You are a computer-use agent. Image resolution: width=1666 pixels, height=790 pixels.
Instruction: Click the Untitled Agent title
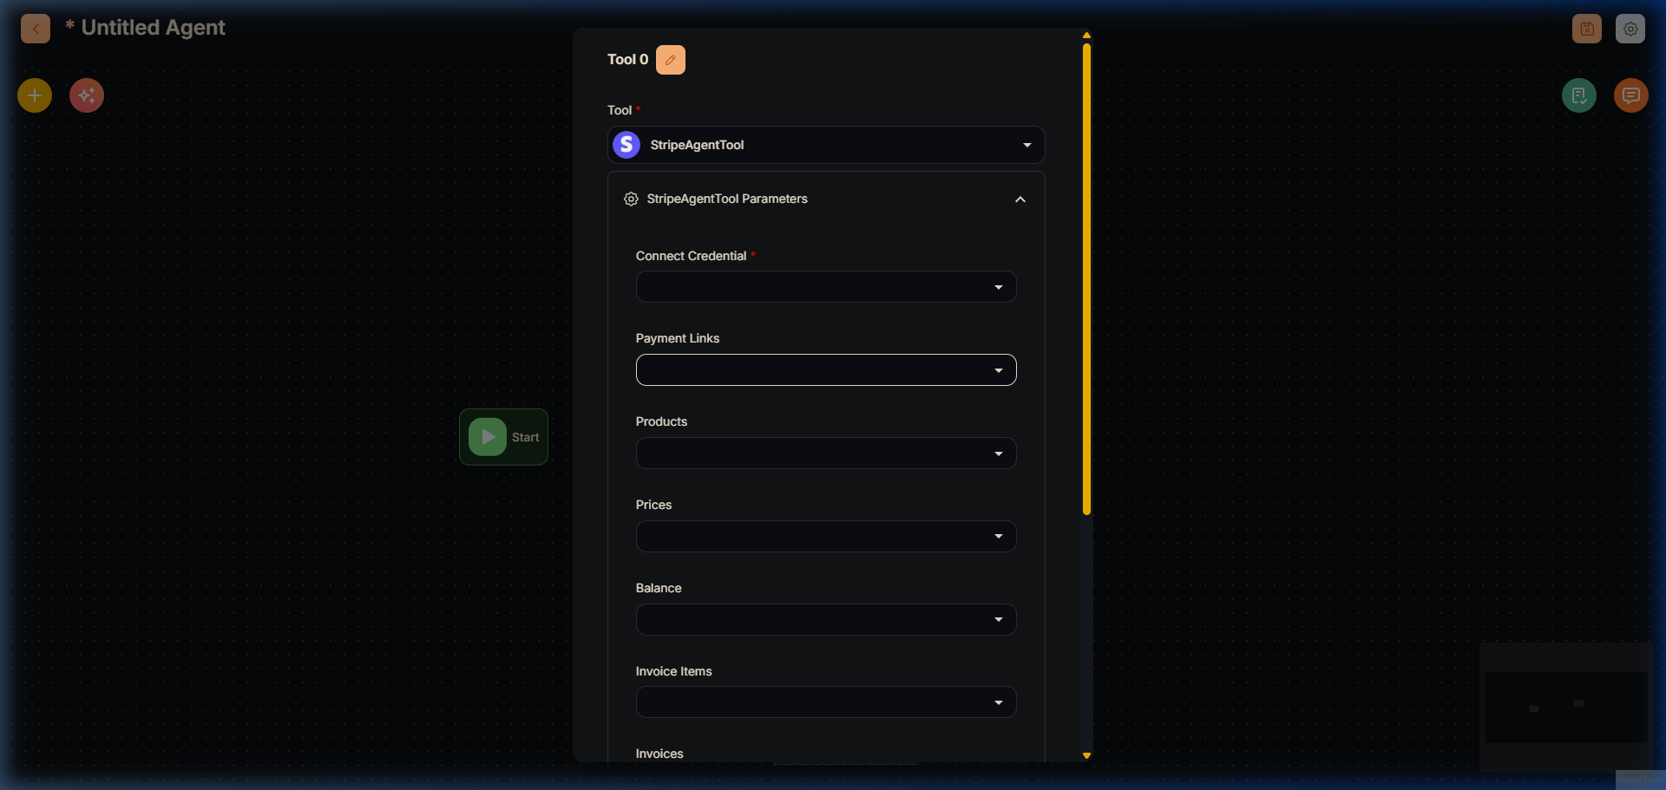(x=153, y=28)
